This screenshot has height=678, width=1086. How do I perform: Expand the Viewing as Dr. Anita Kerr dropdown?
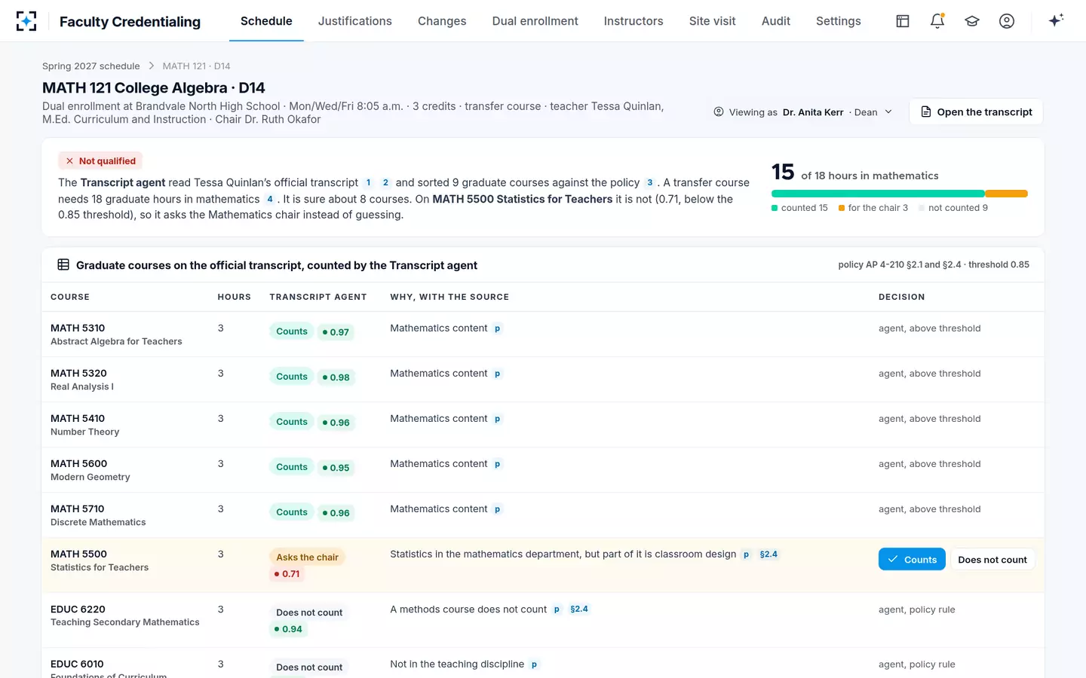tap(803, 111)
